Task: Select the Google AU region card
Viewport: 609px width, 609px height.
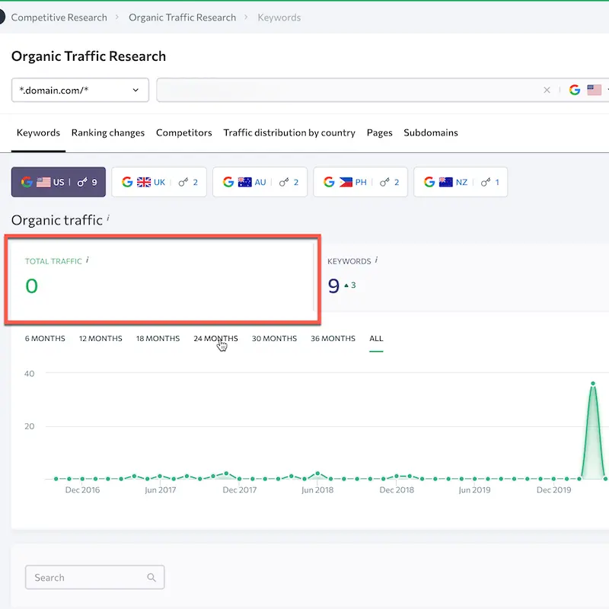Action: point(260,182)
